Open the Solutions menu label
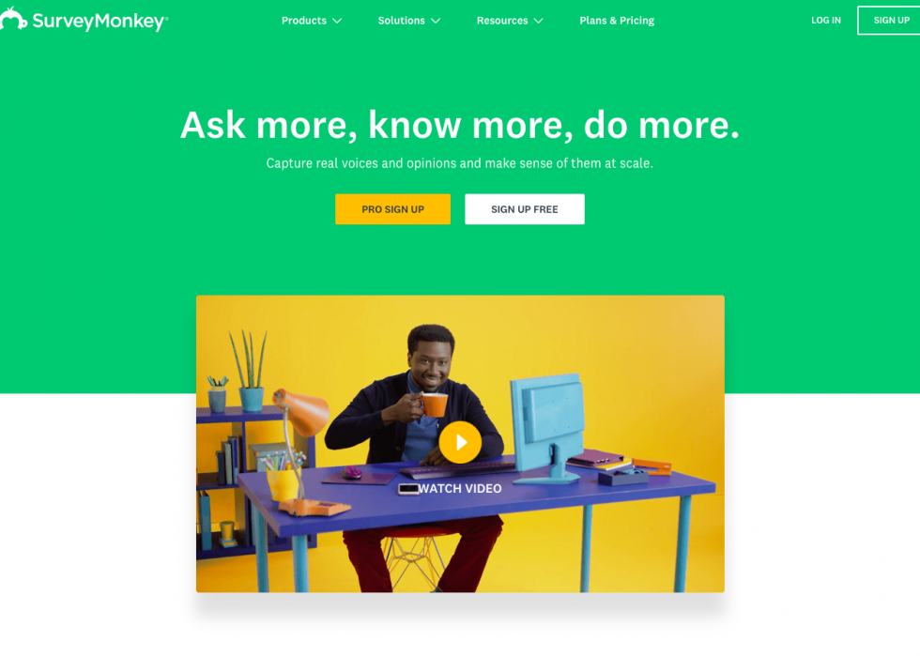This screenshot has height=656, width=920. coord(402,21)
